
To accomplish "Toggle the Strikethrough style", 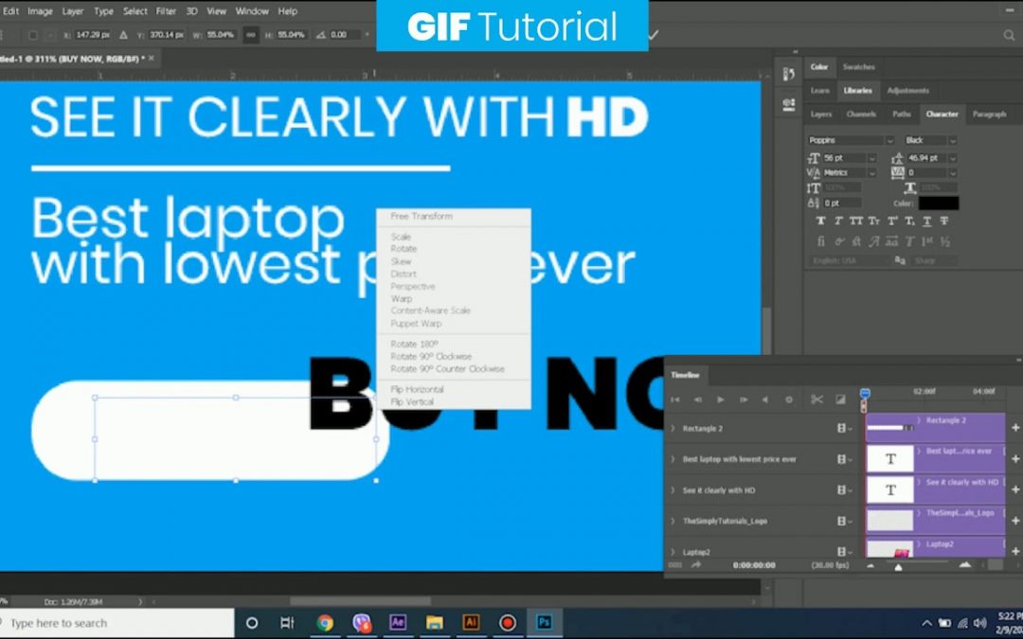I will (x=944, y=221).
